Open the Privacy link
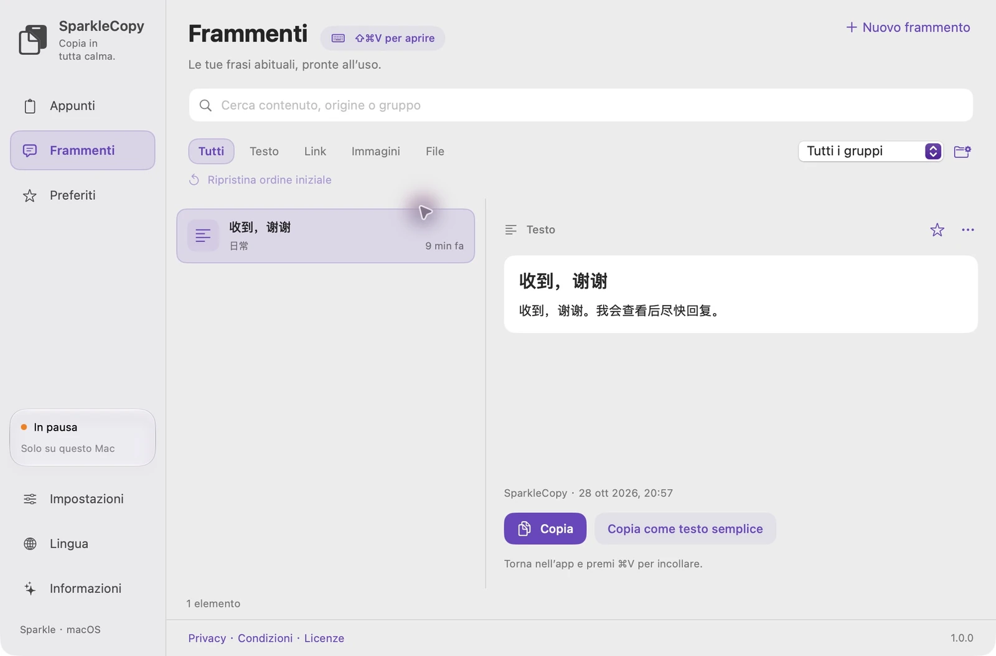This screenshot has height=656, width=996. pos(207,638)
